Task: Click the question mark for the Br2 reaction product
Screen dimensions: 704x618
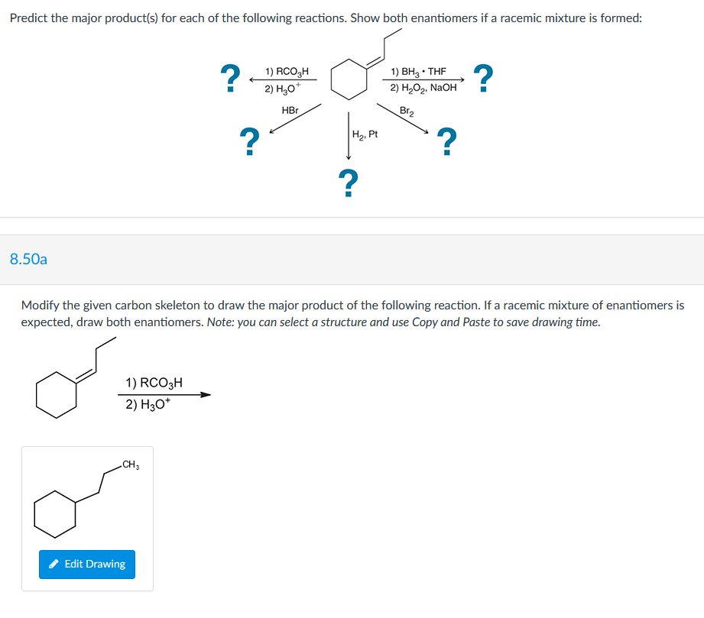Action: point(446,140)
